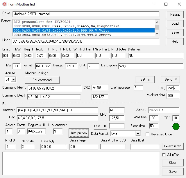Click the Param list scroll up arrow
This screenshot has height=178, width=186.
[x=157, y=22]
